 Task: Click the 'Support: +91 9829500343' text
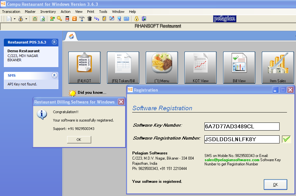74,129
